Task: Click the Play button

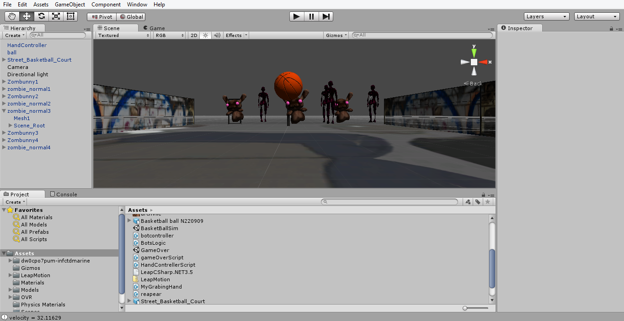Action: (x=297, y=16)
